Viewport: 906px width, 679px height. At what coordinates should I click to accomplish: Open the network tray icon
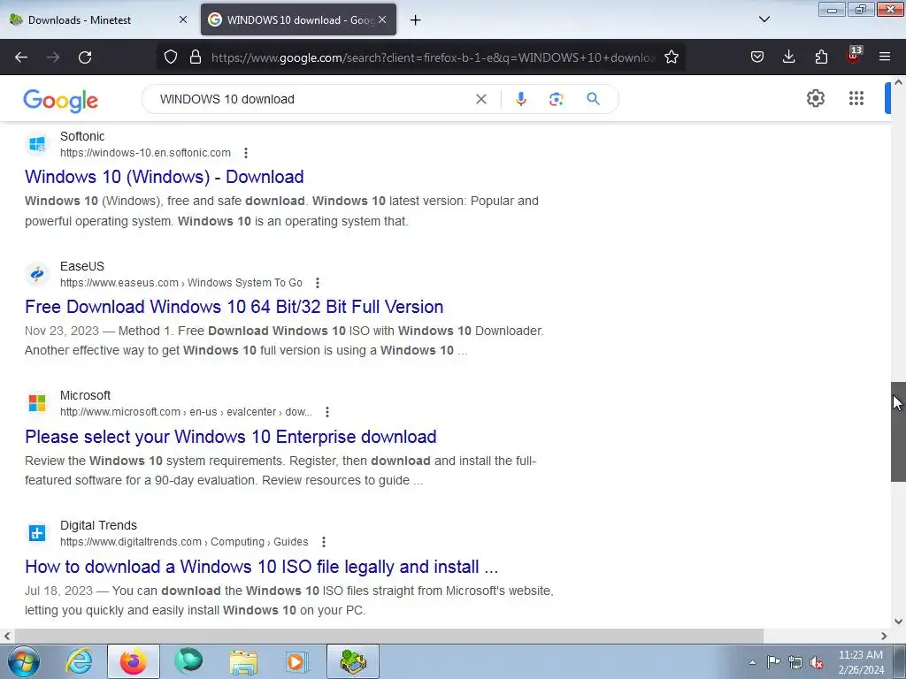pyautogui.click(x=795, y=662)
